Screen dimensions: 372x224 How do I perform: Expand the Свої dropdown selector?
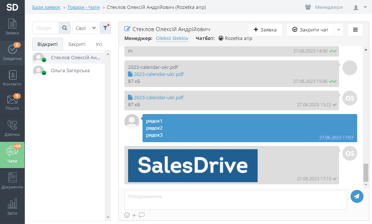click(85, 28)
